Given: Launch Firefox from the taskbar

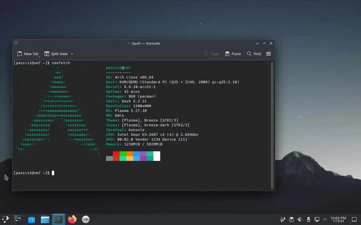Looking at the screenshot, I should coord(72,219).
